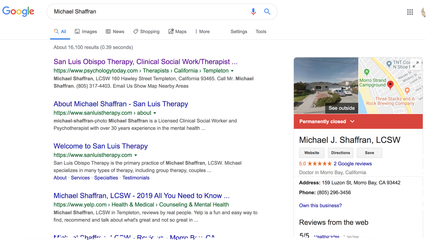The height and width of the screenshot is (240, 426).
Task: Switch to the Shopping tab
Action: pos(146,32)
